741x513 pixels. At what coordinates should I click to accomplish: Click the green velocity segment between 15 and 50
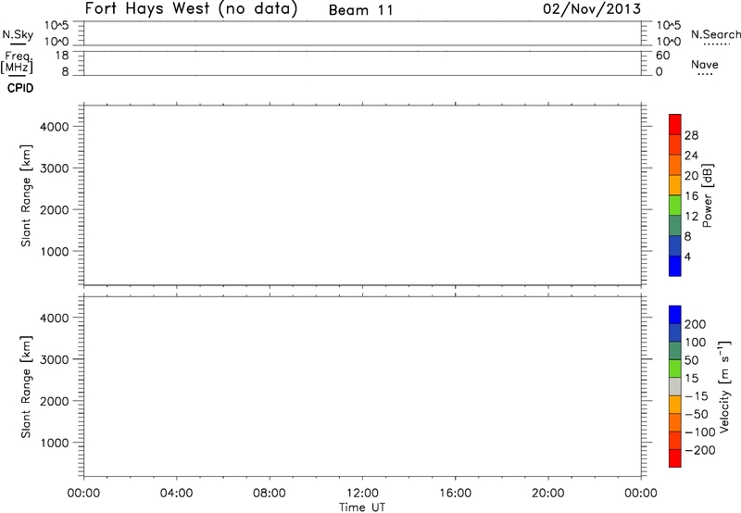pos(675,369)
